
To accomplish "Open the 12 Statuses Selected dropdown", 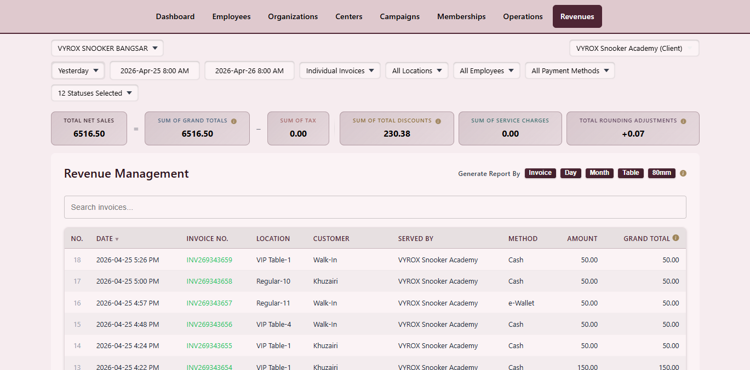I will (x=95, y=93).
